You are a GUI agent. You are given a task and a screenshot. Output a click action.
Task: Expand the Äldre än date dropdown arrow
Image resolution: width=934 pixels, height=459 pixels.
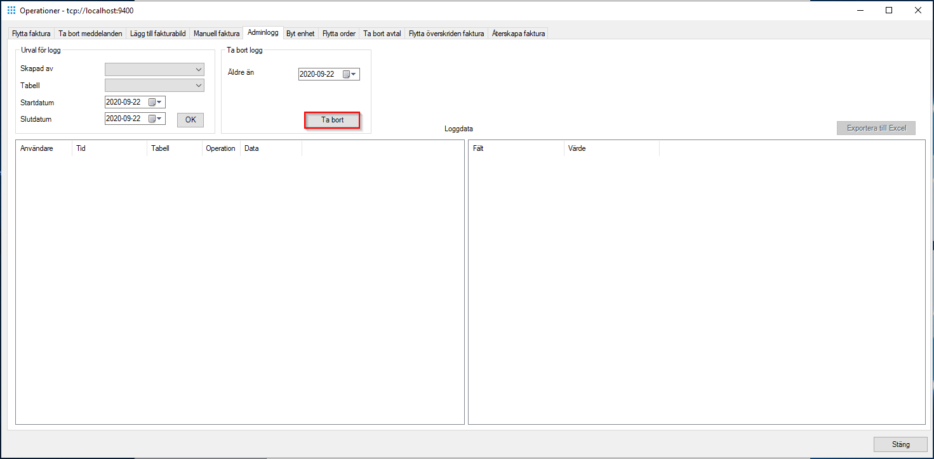click(x=354, y=74)
